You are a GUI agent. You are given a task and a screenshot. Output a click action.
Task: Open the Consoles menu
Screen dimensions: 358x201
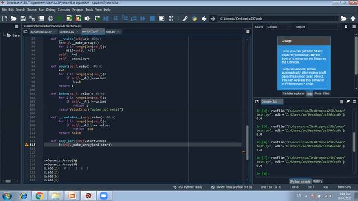(64, 9)
